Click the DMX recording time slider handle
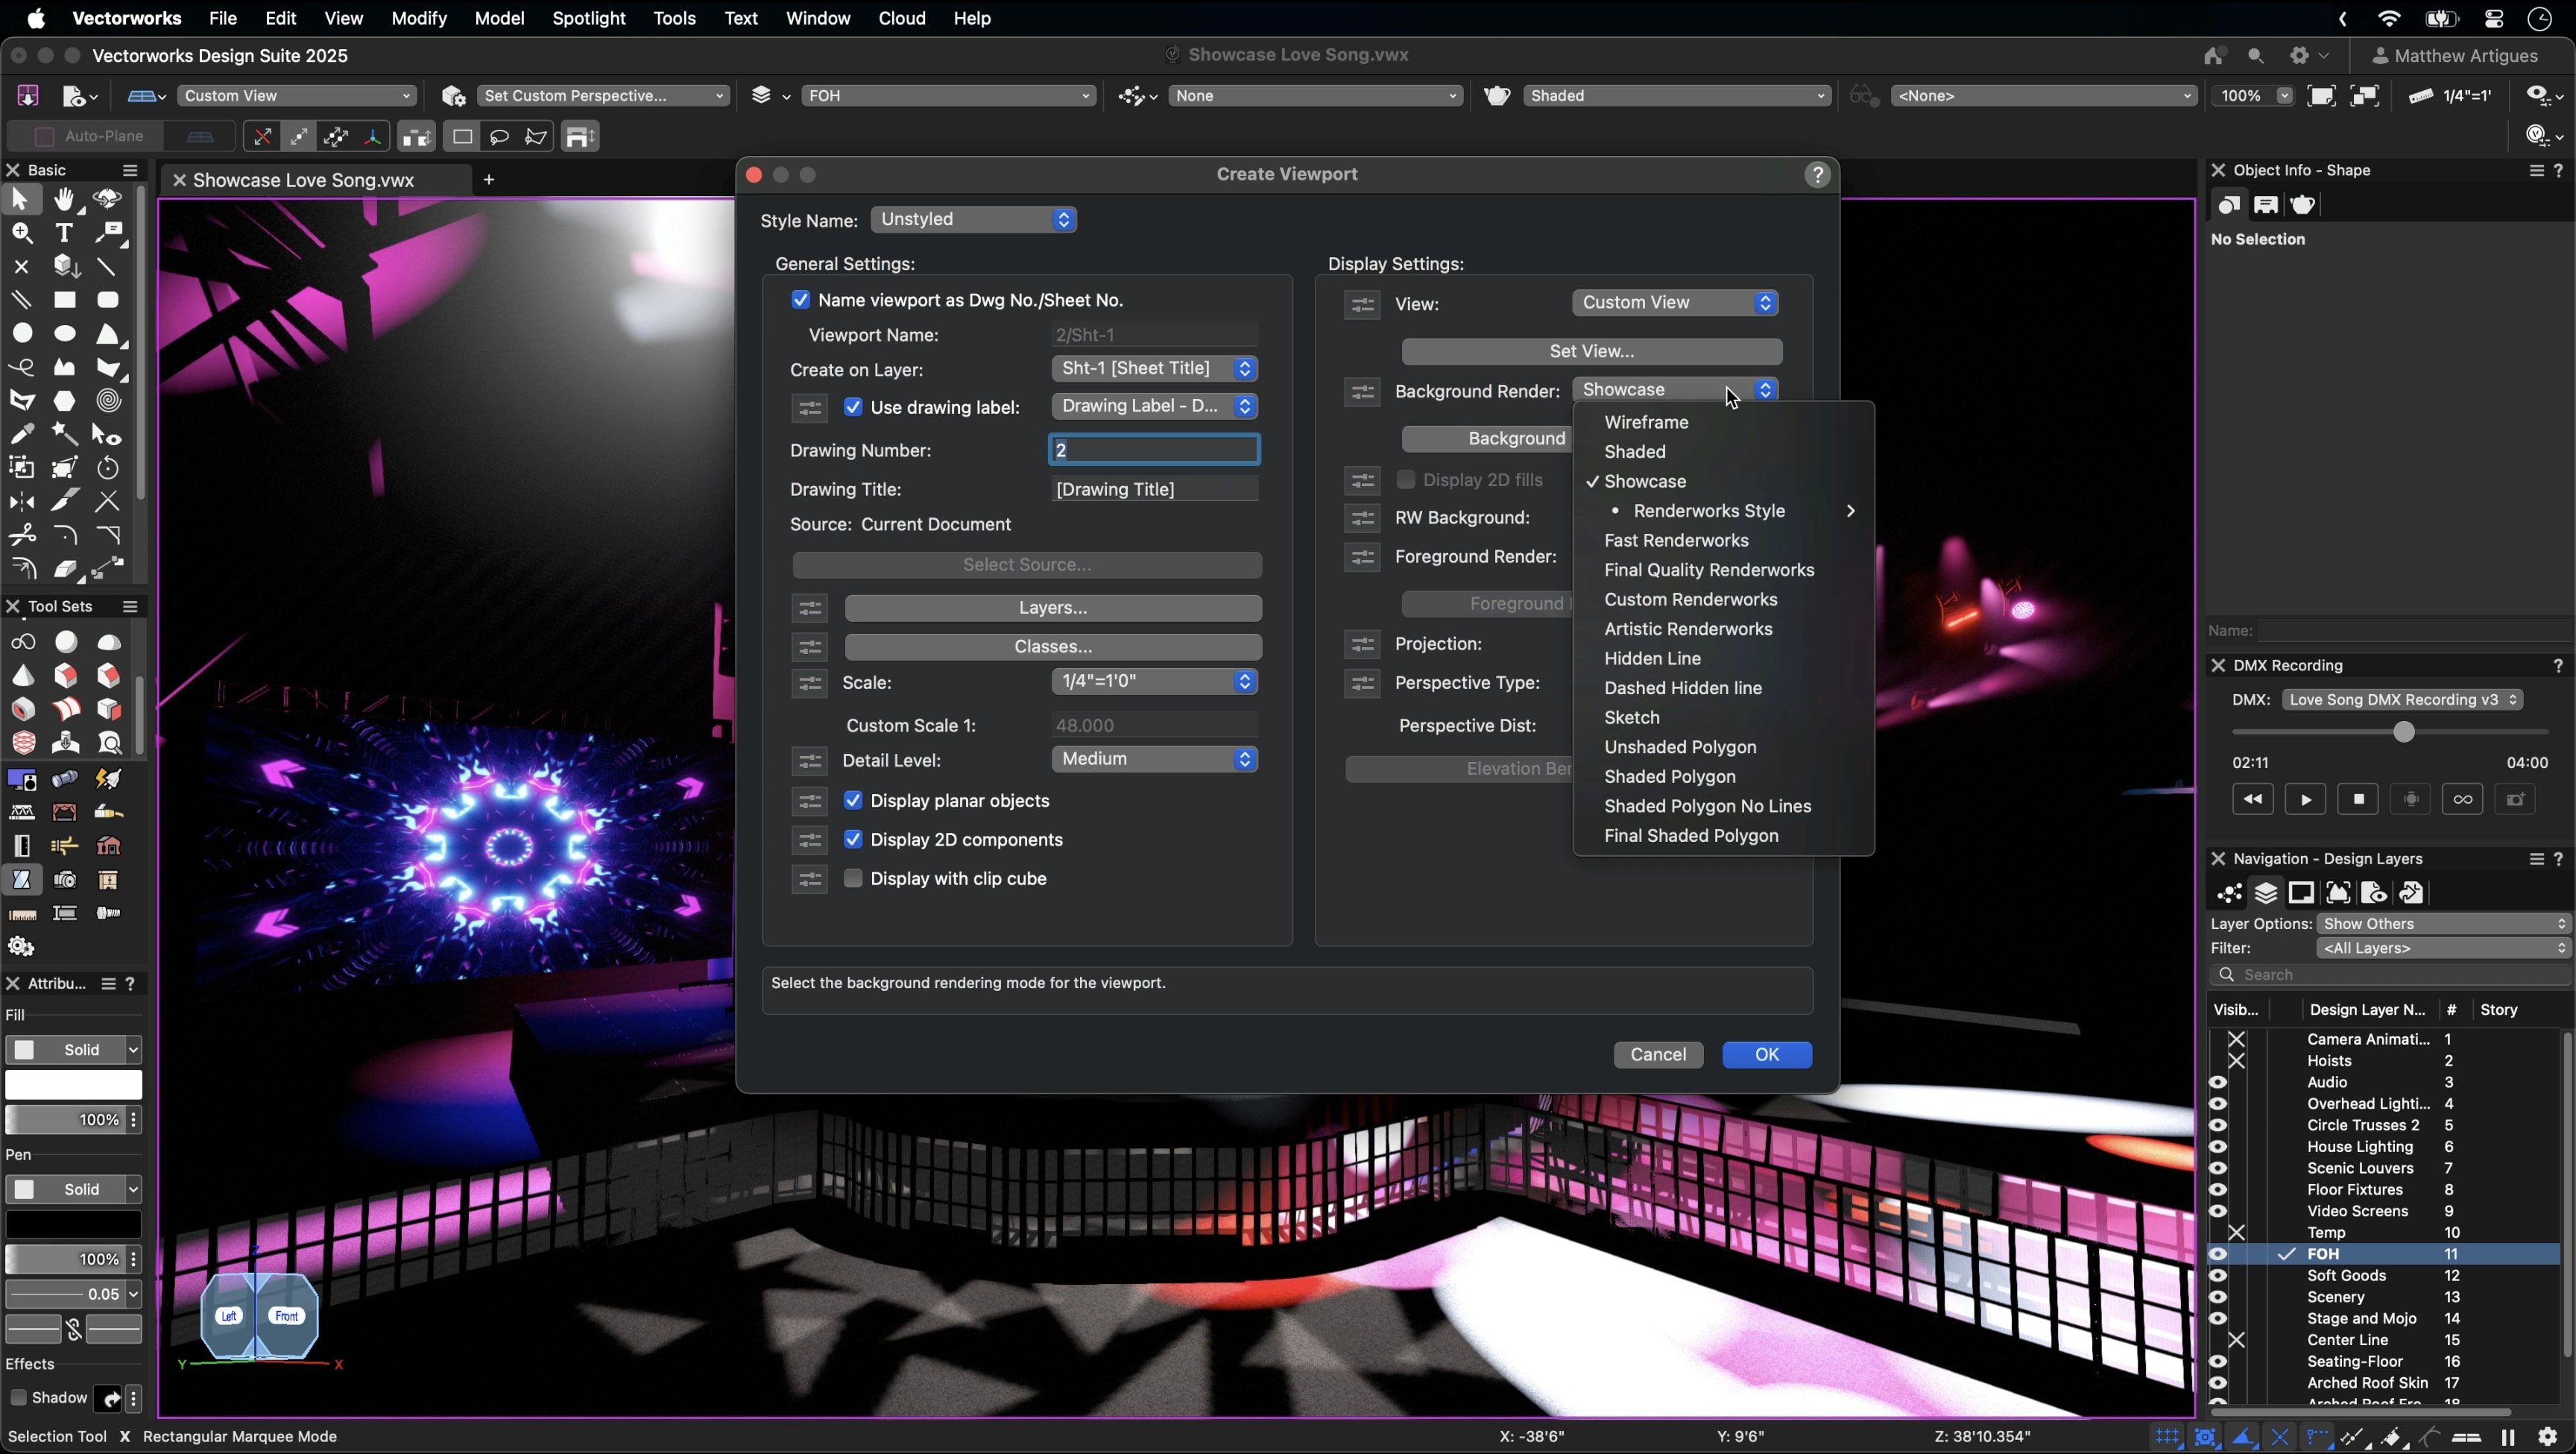The height and width of the screenshot is (1454, 2576). coord(2403,732)
